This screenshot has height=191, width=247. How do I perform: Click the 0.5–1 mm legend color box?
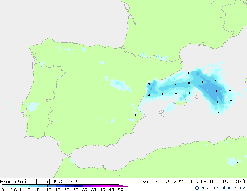16,186
